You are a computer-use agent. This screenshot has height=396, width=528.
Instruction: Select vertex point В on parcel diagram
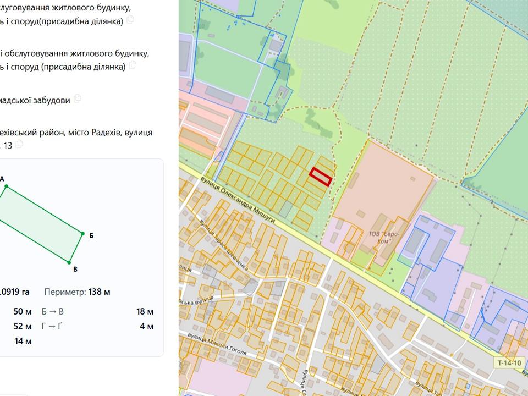pos(69,262)
